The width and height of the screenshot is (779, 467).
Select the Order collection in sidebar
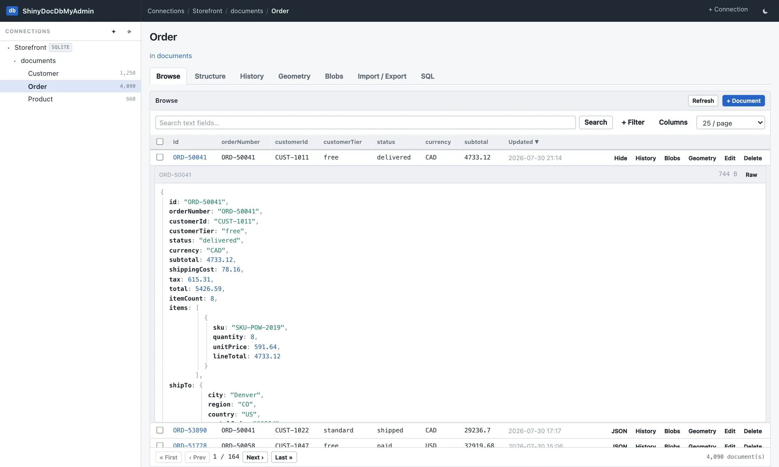pos(70,86)
